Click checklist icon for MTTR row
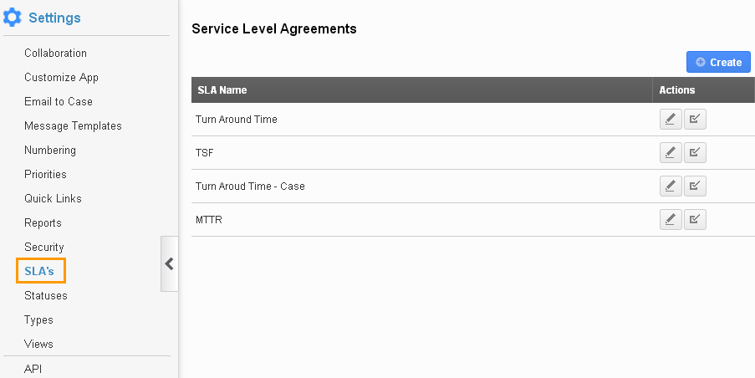 [695, 220]
